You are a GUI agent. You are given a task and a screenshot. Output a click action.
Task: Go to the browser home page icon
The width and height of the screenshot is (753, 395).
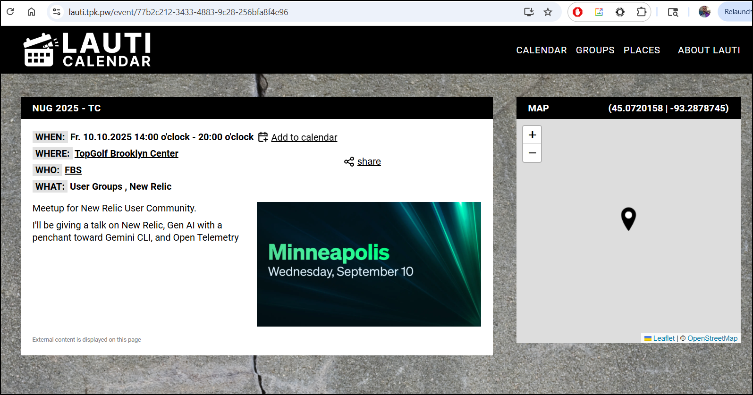click(x=31, y=12)
